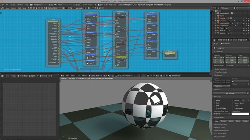Hide Icosphere in viewport via eye icon
This screenshot has height=140, width=250.
tap(244, 21)
